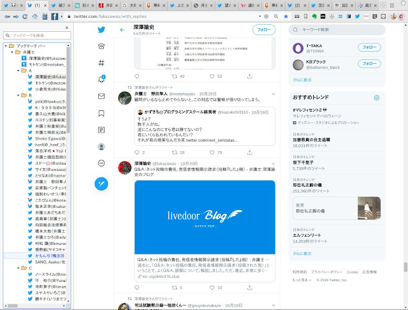The image size is (408, 310).
Task: Click the blue compose Tweet button
Action: click(101, 184)
